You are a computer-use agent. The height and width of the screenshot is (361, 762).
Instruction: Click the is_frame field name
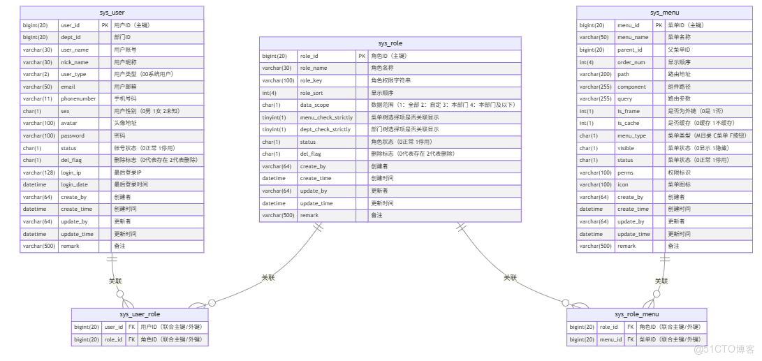629,111
